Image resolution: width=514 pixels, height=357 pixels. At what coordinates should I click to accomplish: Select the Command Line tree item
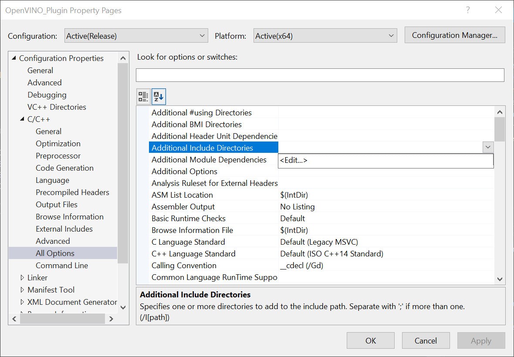point(62,266)
